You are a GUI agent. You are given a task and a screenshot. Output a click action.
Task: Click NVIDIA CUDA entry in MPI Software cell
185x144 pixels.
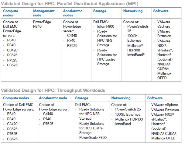(164, 71)
